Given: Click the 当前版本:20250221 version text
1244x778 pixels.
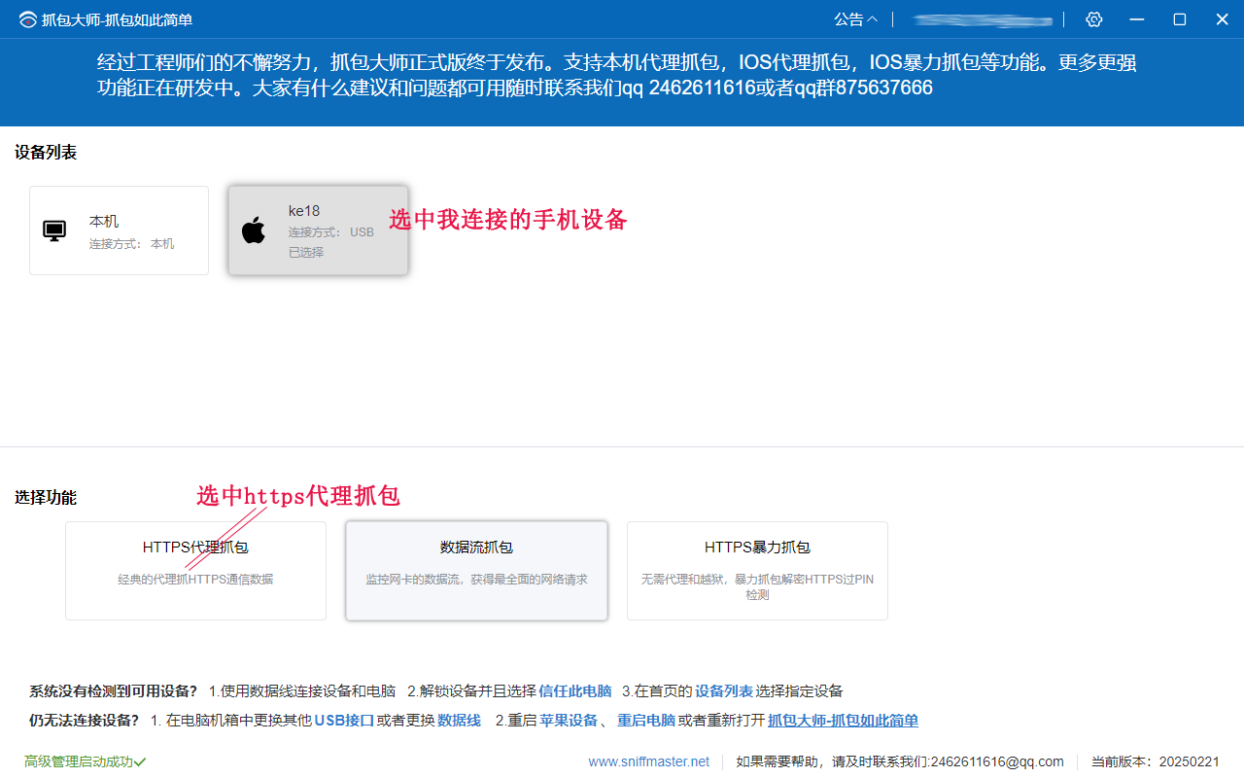Looking at the screenshot, I should [1156, 761].
